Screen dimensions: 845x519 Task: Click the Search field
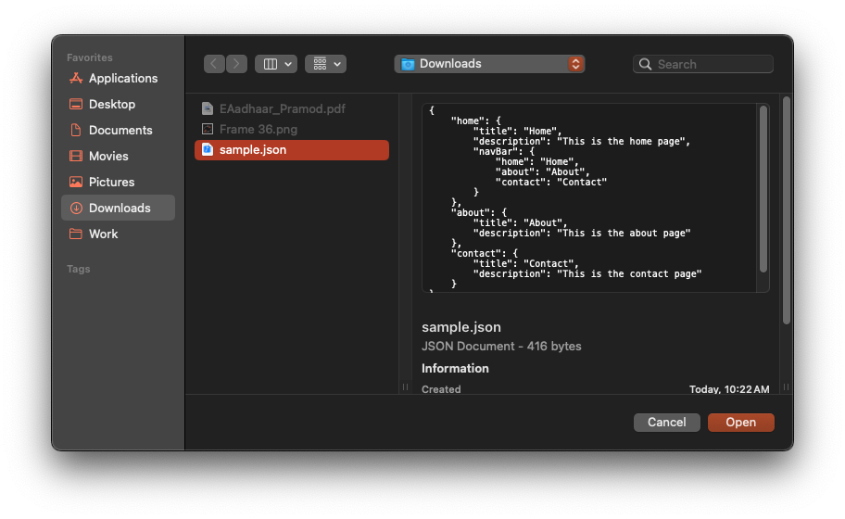[x=702, y=64]
